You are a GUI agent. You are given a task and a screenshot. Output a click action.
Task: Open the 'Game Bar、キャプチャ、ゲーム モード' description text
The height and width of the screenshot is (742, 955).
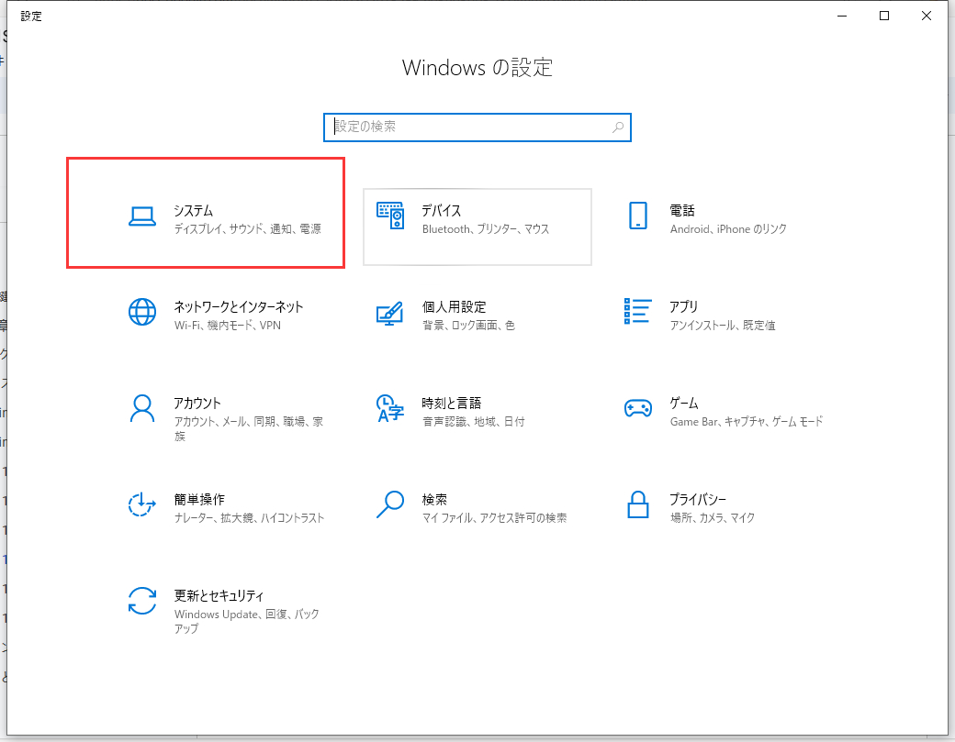tap(747, 422)
